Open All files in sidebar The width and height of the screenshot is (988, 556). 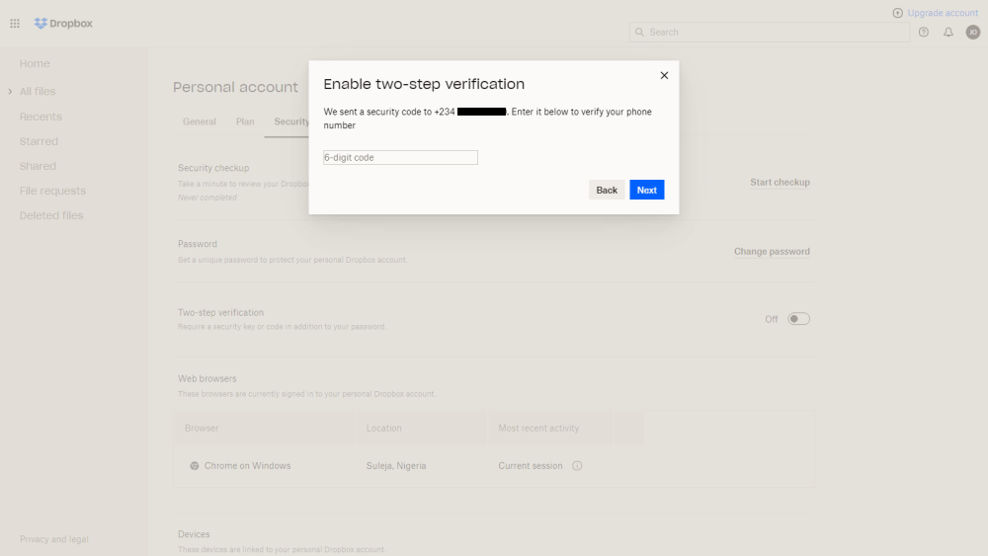[38, 92]
